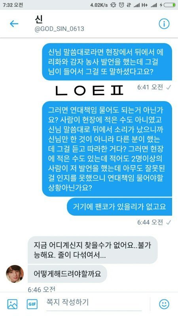Screen dimensions: 178x316
Task: Select long message starting 그러면 연대책임
Action: (107, 149)
